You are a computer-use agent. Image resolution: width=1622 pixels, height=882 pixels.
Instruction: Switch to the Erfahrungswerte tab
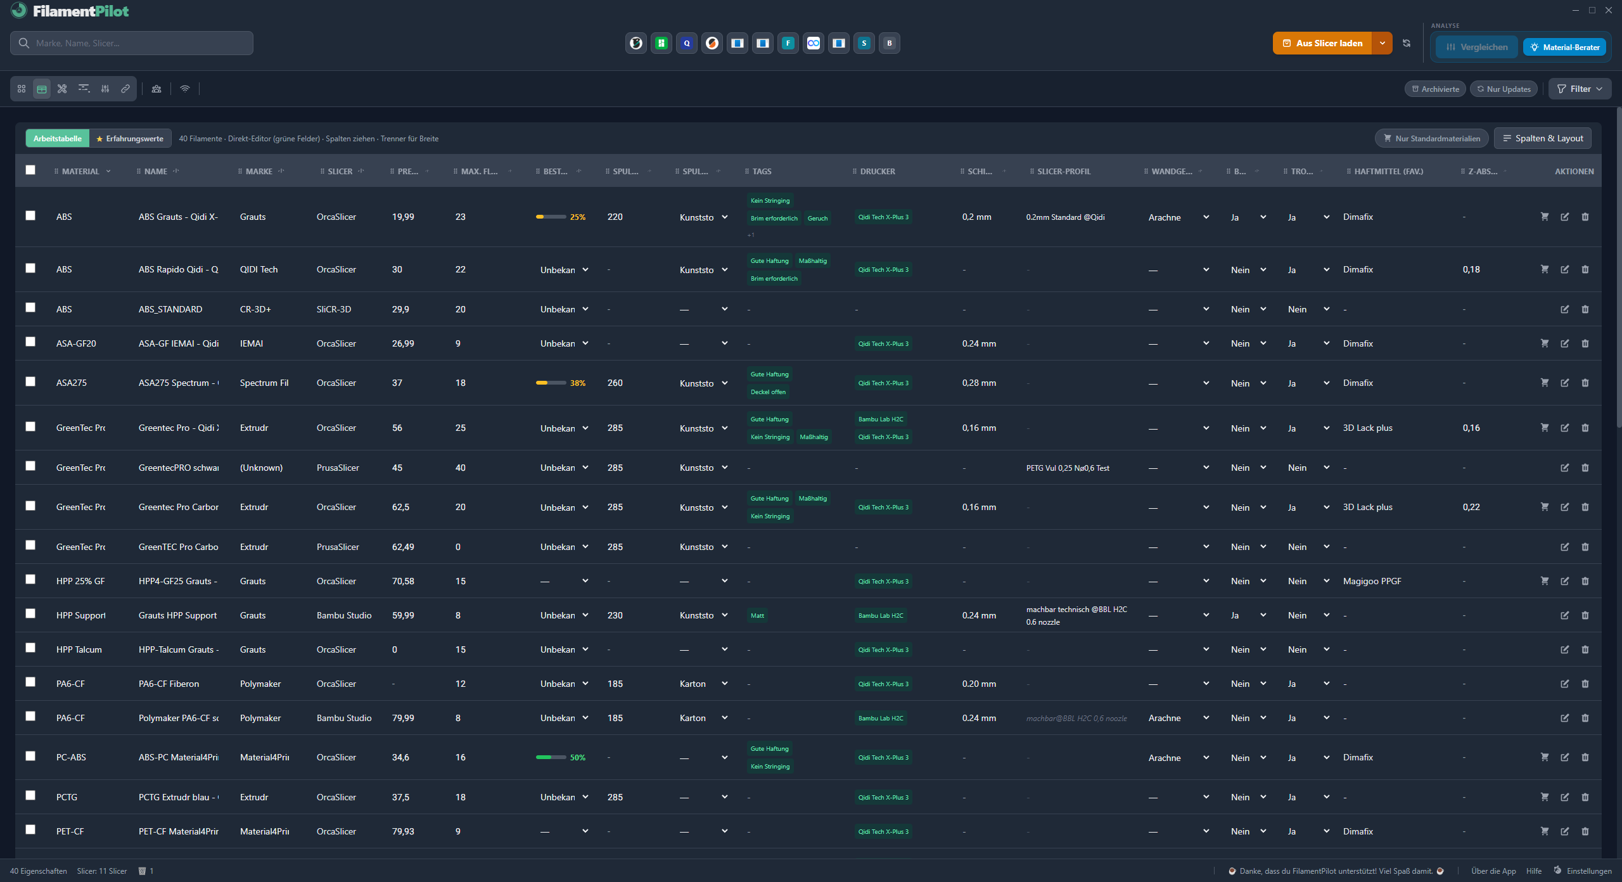pos(130,139)
